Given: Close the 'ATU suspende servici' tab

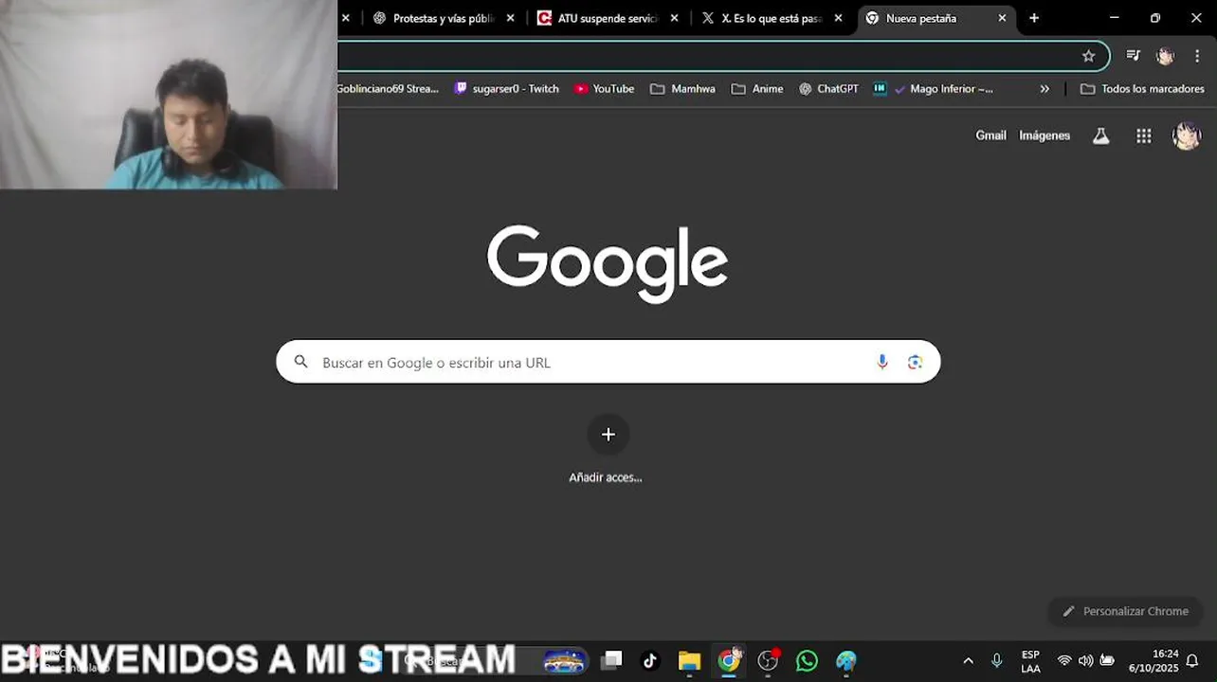Looking at the screenshot, I should (675, 18).
